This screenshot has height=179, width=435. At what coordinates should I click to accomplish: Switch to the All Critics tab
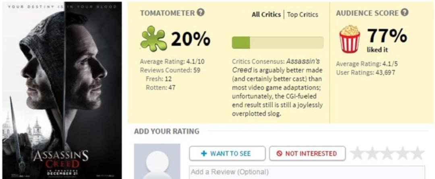click(266, 14)
